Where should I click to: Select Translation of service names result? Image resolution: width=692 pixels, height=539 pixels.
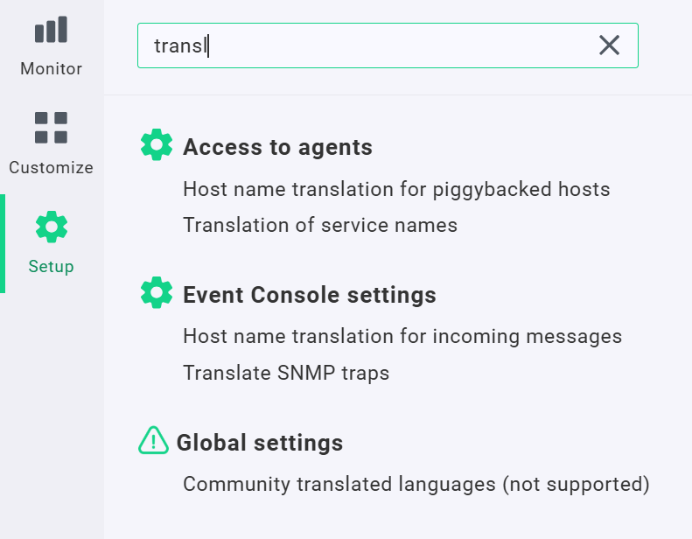pos(319,225)
